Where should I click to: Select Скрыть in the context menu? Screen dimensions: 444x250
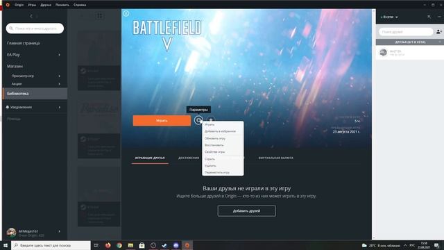(223, 159)
